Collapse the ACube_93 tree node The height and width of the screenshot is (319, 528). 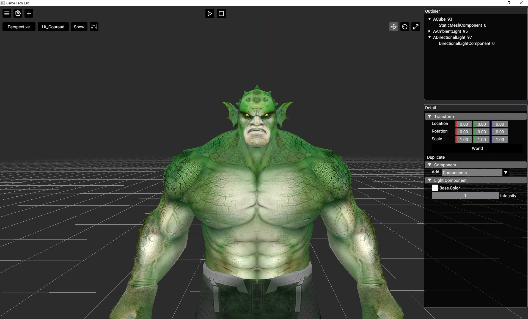pos(430,19)
